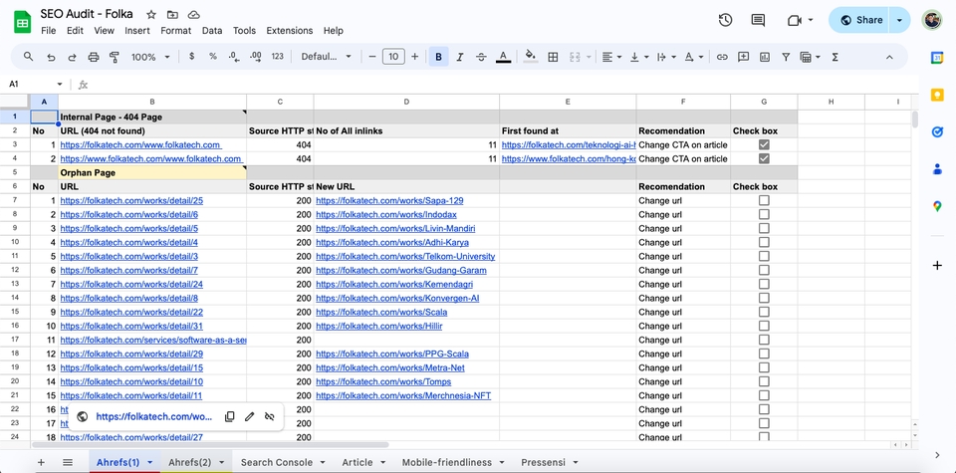Screen dimensions: 956x473
Task: Open Google Calendar side panel
Action: coord(937,58)
